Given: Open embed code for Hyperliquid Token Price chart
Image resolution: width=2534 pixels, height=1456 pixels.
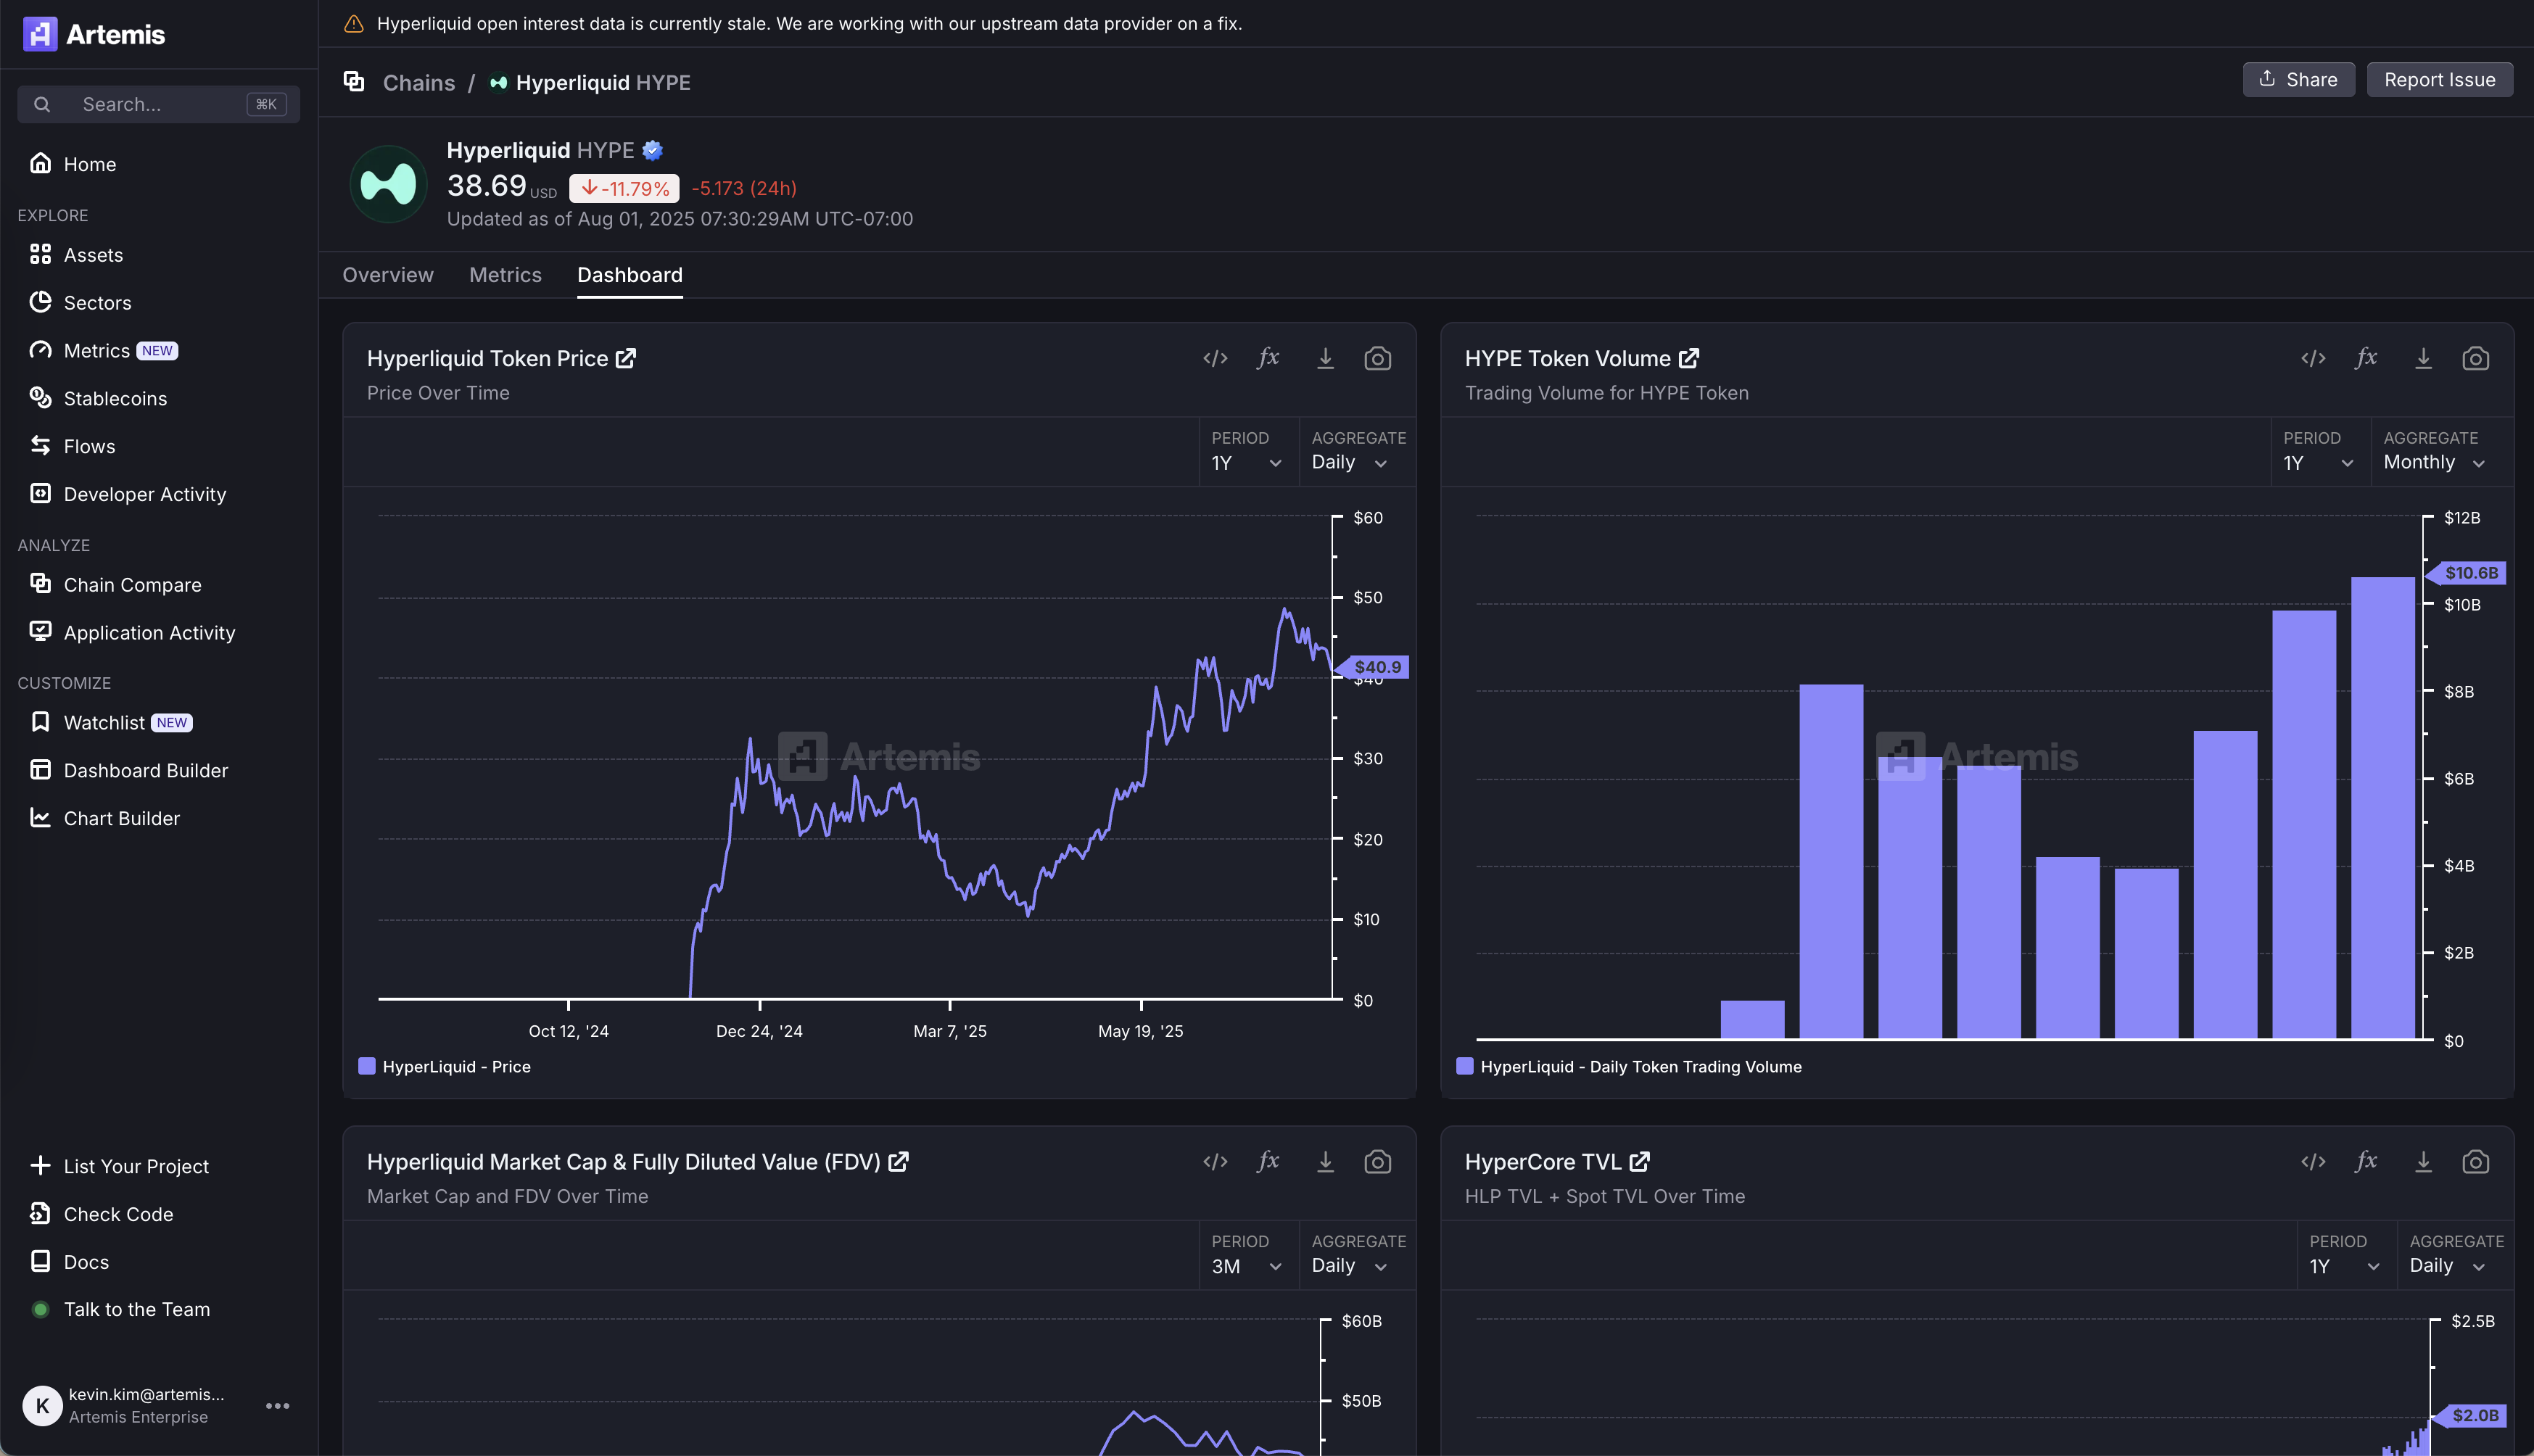Looking at the screenshot, I should click(x=1215, y=358).
